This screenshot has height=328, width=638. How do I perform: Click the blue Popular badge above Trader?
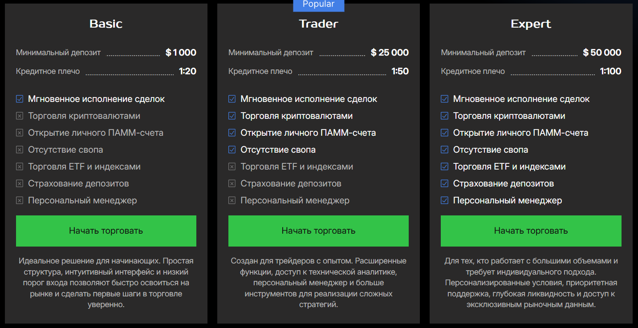[x=318, y=4]
